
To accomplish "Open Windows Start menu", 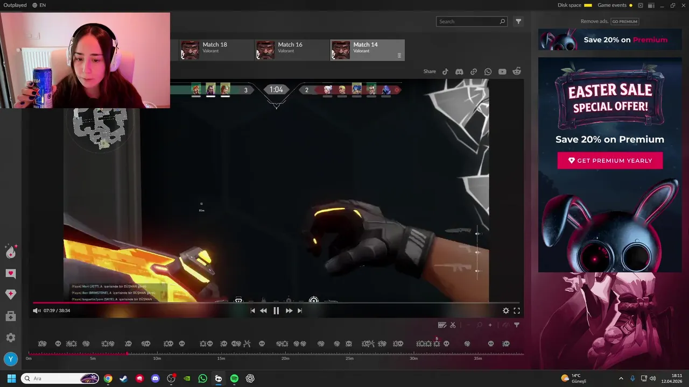I will click(x=11, y=378).
